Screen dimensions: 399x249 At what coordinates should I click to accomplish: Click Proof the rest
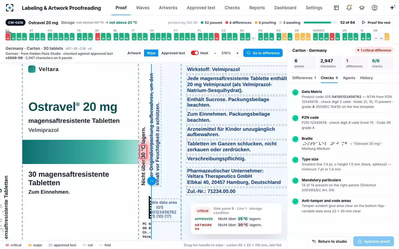[x=376, y=23]
